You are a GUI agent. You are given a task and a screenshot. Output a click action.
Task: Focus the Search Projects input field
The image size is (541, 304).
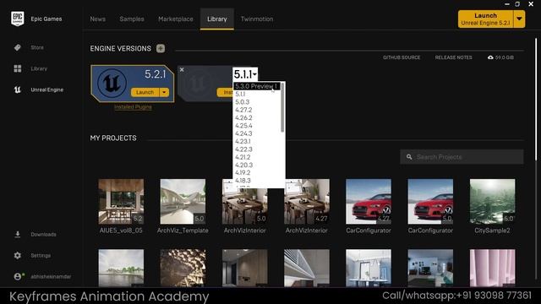(462, 157)
